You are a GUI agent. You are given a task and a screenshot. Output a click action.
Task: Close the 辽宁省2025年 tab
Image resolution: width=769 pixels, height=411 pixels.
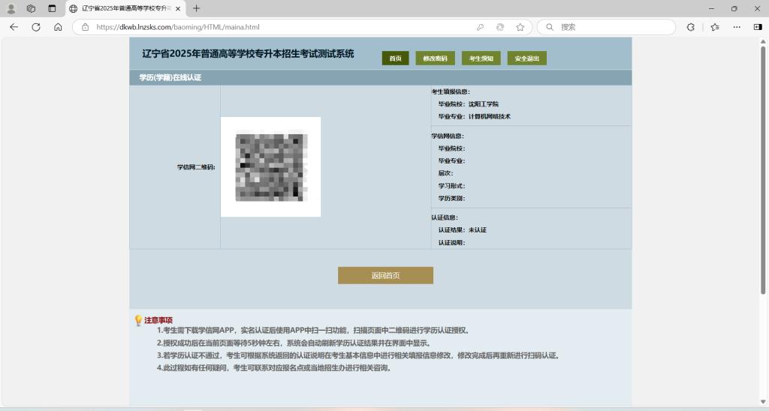(x=178, y=8)
